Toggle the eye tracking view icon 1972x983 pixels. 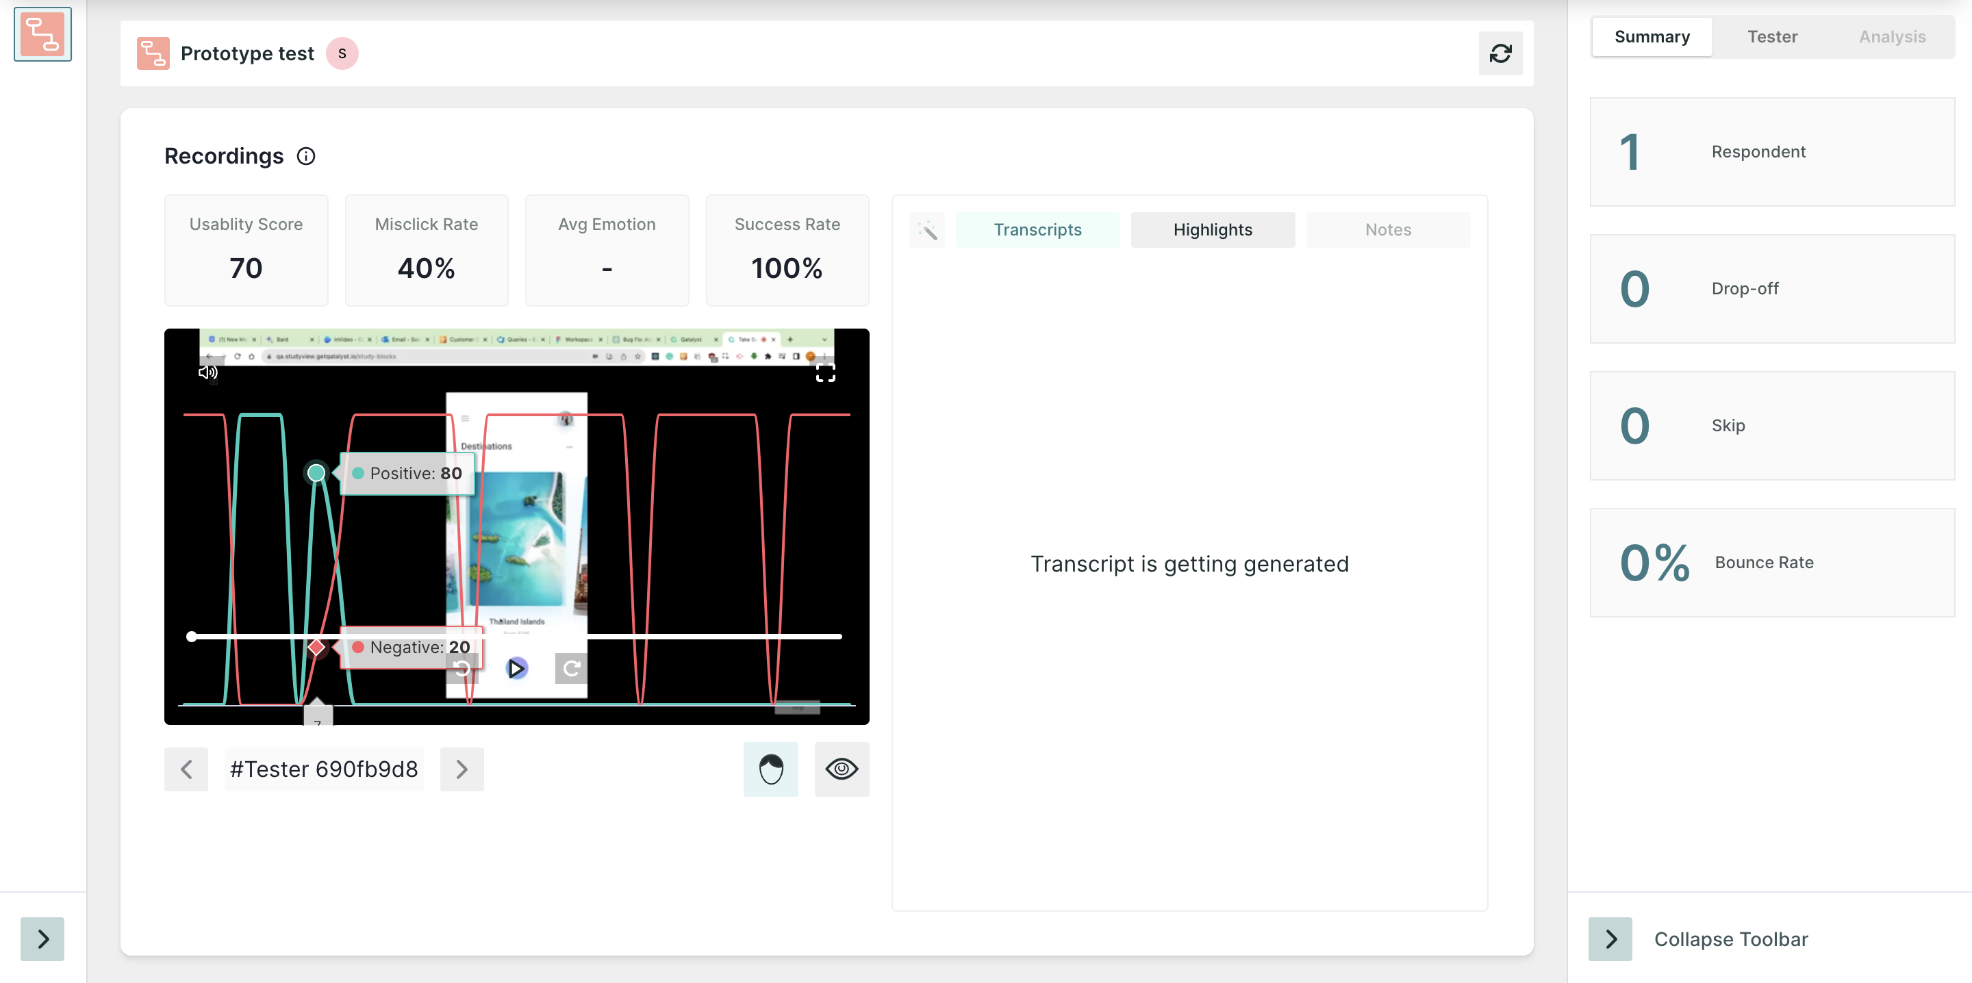click(842, 769)
